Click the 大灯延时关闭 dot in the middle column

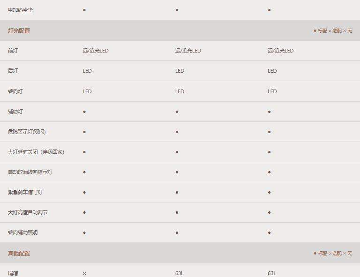(177, 152)
